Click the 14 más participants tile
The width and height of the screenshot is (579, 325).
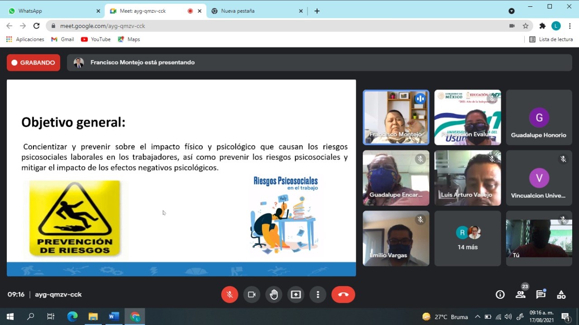[x=468, y=239]
